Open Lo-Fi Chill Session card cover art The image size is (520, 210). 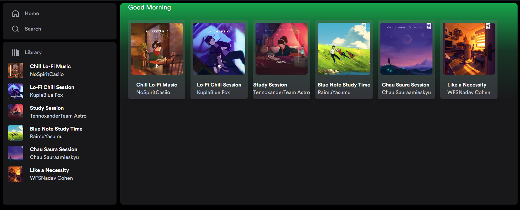[x=219, y=49]
